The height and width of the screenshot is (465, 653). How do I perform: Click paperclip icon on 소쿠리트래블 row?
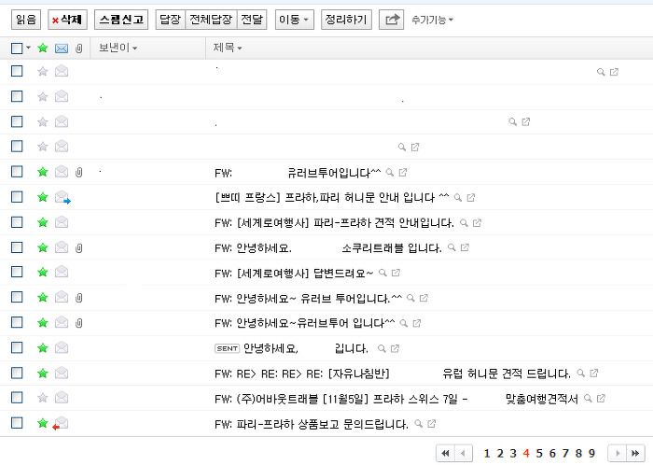(78, 248)
